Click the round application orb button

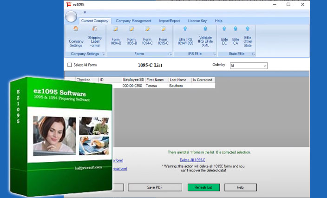(x=71, y=16)
